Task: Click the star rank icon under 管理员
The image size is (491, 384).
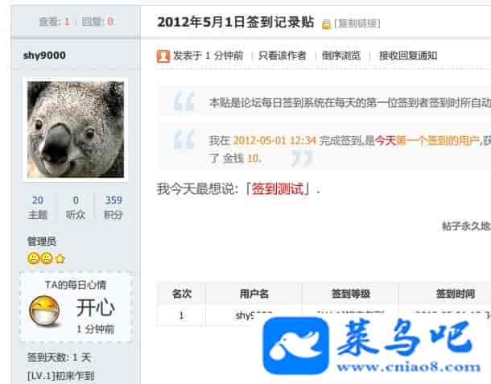Action: click(60, 259)
